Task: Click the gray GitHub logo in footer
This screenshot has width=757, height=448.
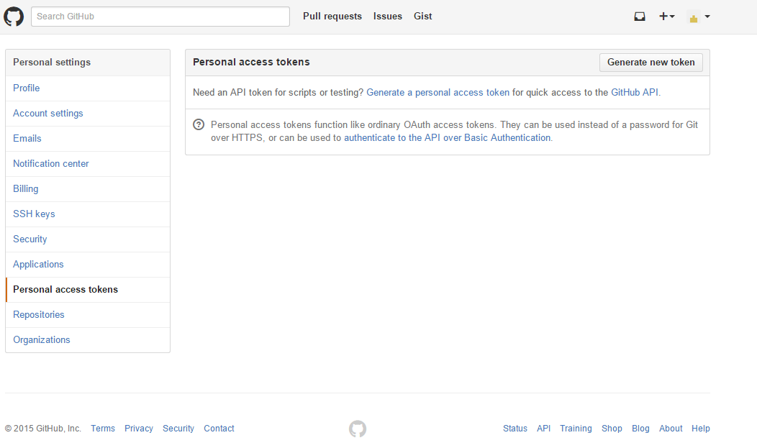Action: (x=358, y=429)
